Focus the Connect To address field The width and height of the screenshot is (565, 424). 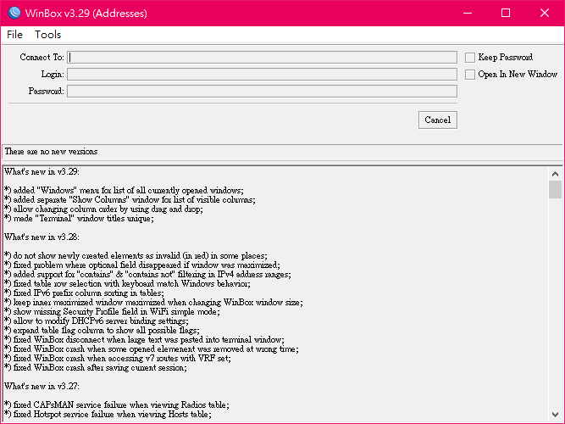pos(262,57)
